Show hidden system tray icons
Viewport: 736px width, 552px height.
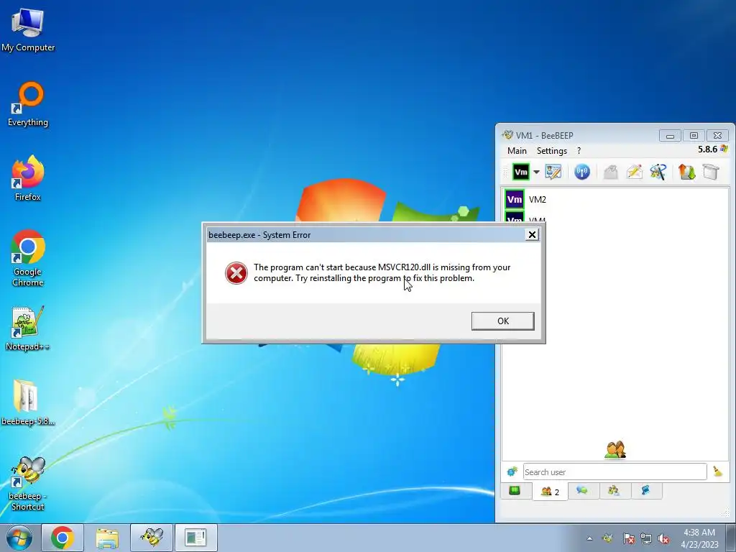[x=589, y=538]
